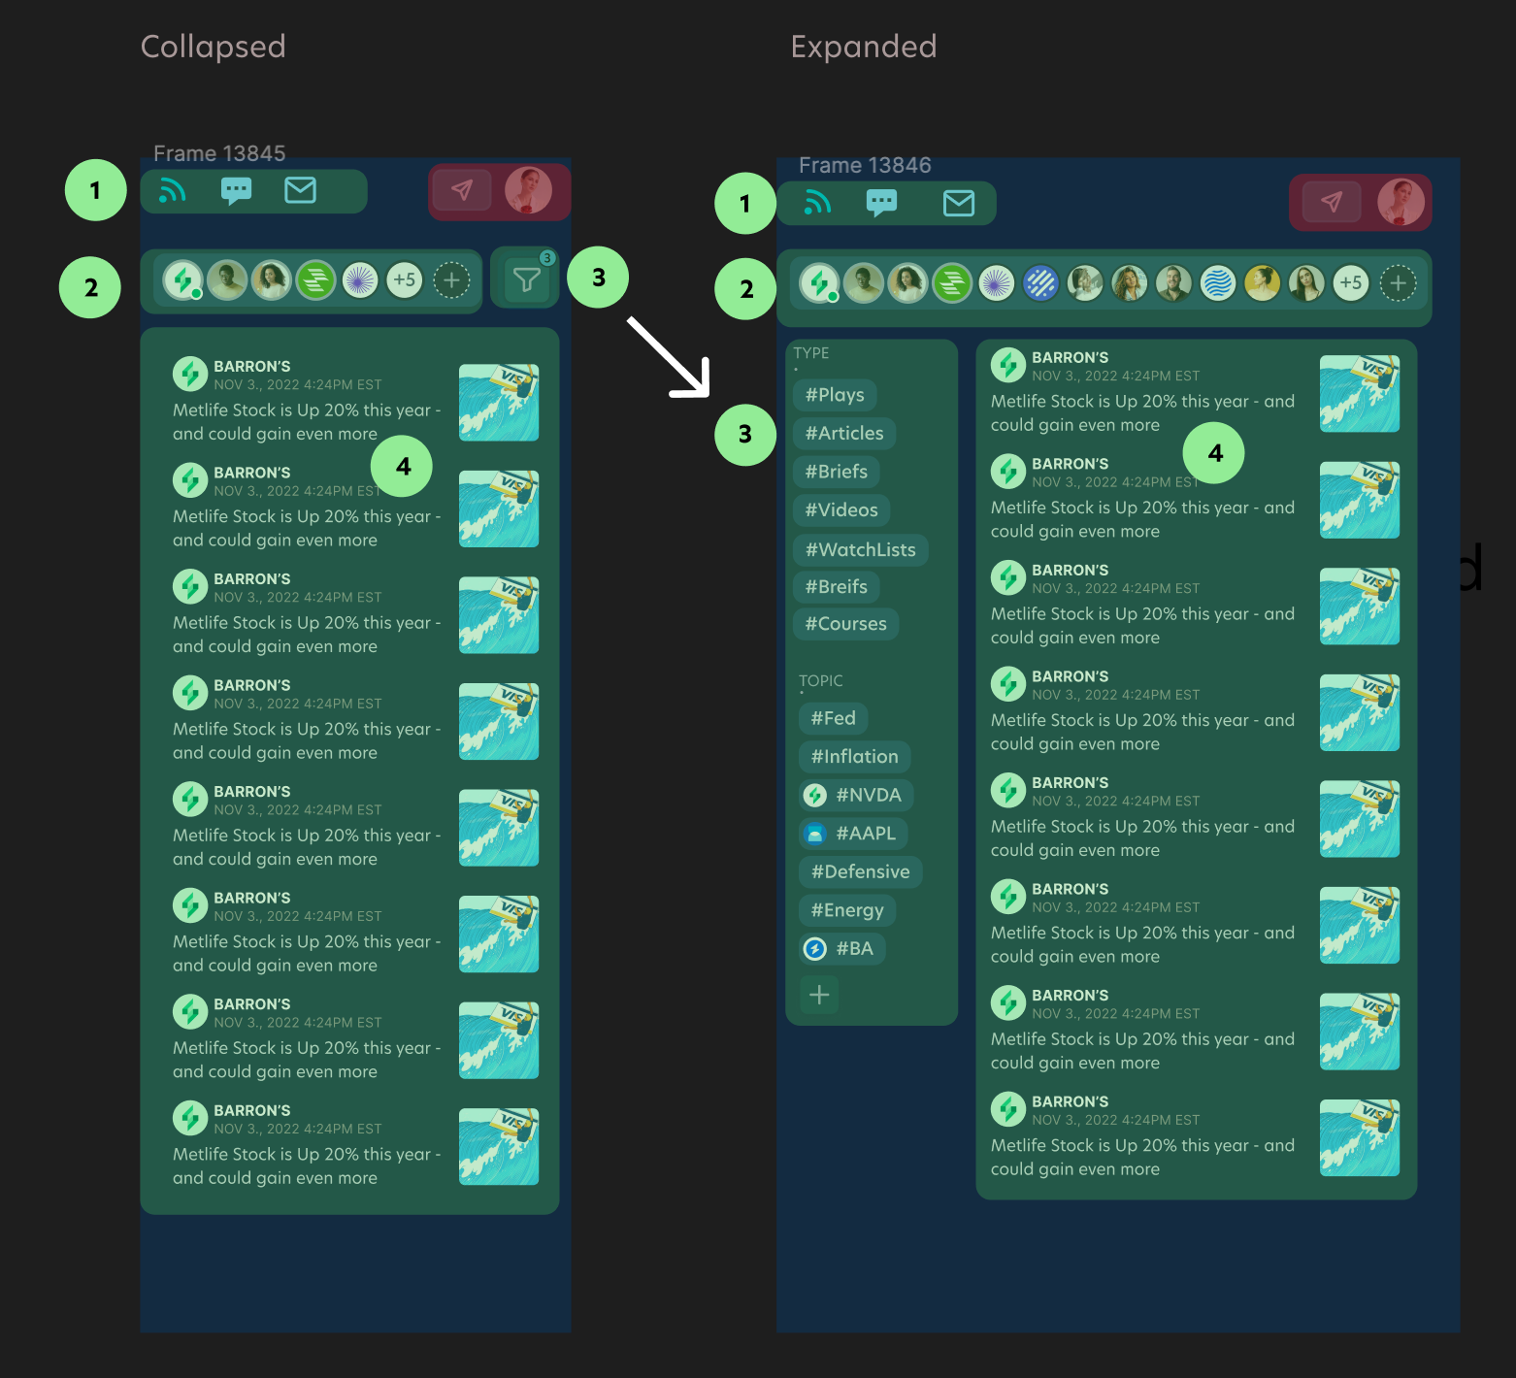Screen dimensions: 1516x1378
Task: Open the mail envelope icon
Action: [301, 191]
